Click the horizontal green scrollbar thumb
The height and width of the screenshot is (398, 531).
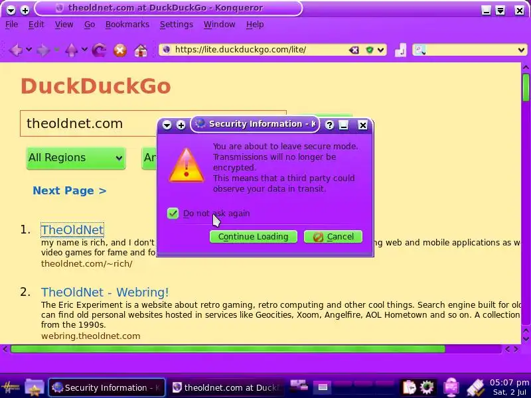point(228,349)
